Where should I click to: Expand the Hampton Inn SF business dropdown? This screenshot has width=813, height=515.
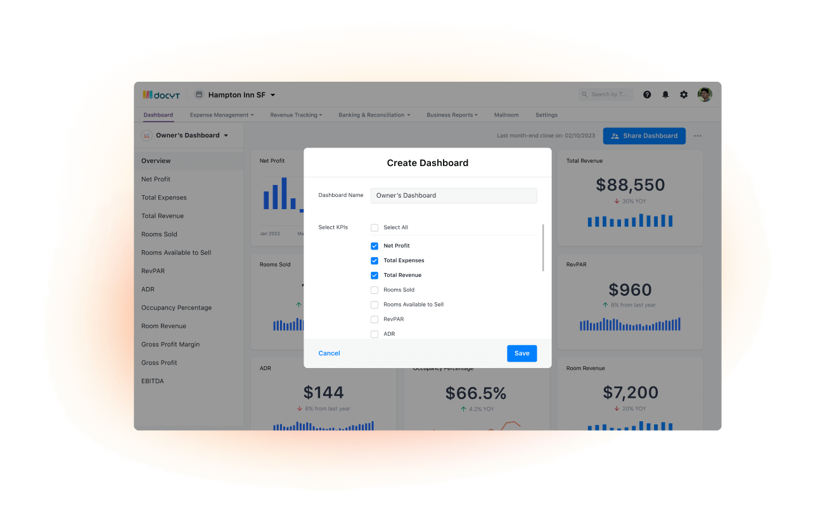[273, 95]
